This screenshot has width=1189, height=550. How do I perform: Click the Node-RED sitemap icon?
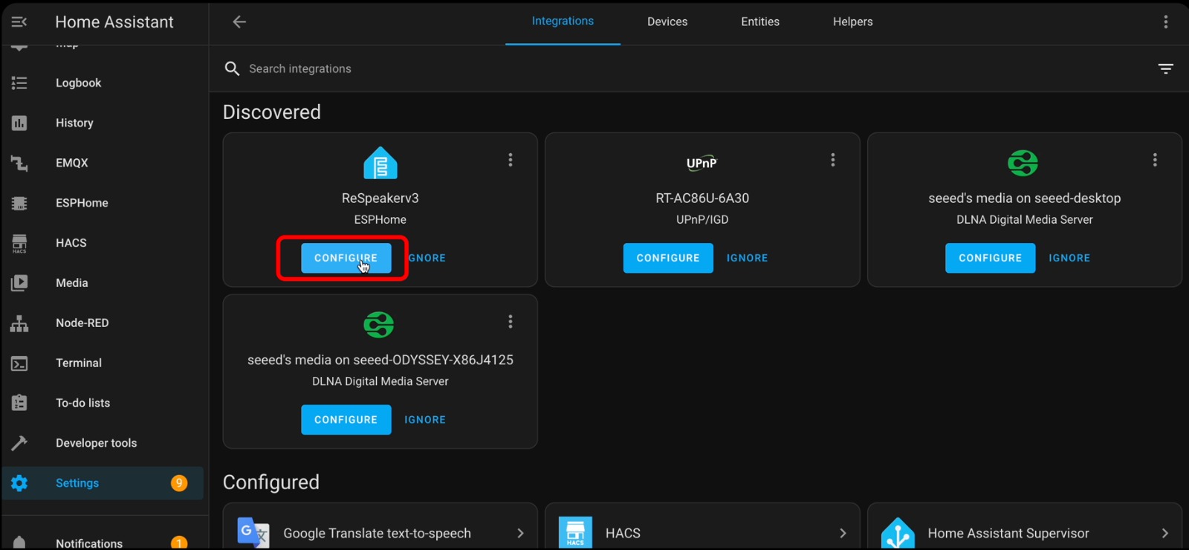click(x=19, y=323)
